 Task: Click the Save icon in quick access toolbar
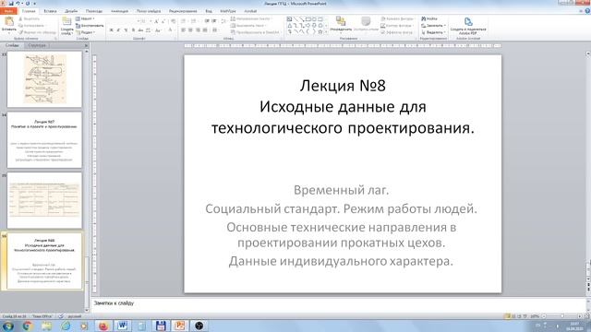(11, 4)
